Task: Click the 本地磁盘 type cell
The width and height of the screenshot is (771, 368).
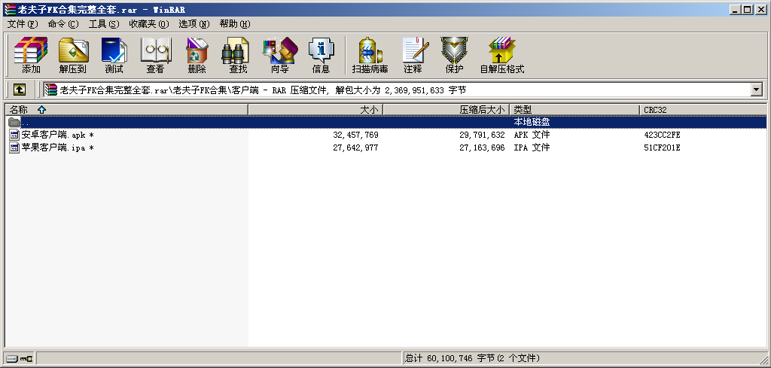Action: coord(532,122)
